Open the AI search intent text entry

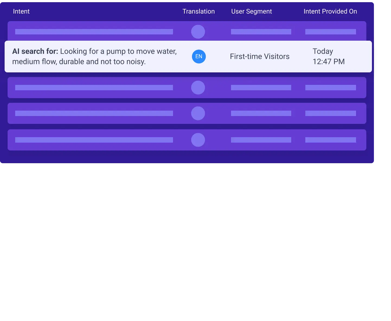click(x=94, y=56)
